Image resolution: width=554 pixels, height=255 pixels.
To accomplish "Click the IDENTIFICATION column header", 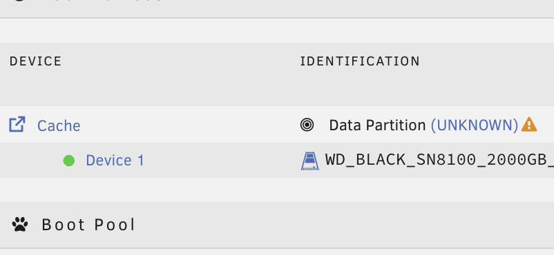I will click(360, 61).
